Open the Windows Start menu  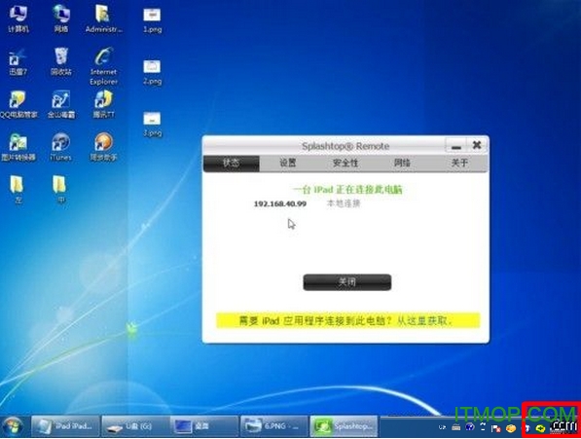13,426
